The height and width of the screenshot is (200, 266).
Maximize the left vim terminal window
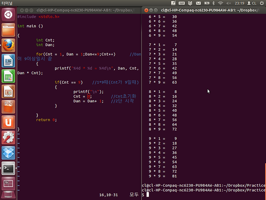pyautogui.click(x=31, y=10)
